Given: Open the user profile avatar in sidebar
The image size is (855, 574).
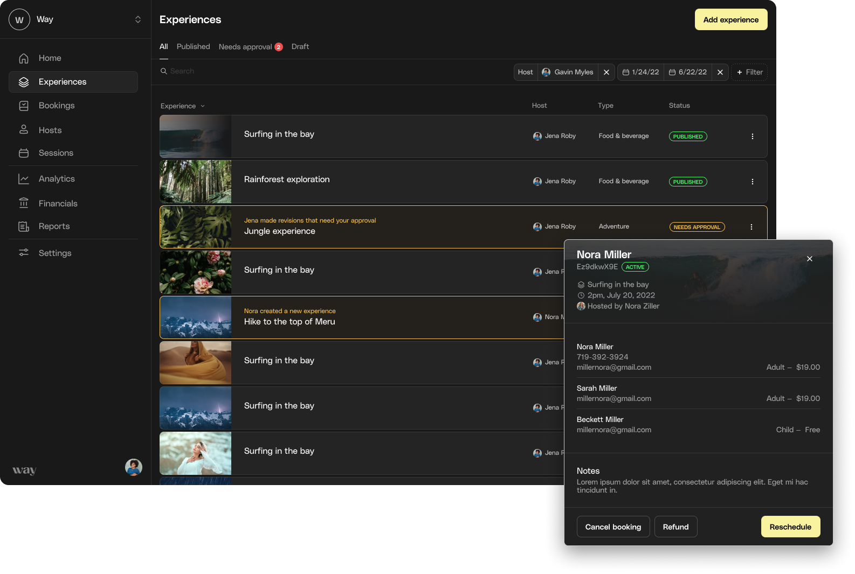Looking at the screenshot, I should tap(134, 467).
